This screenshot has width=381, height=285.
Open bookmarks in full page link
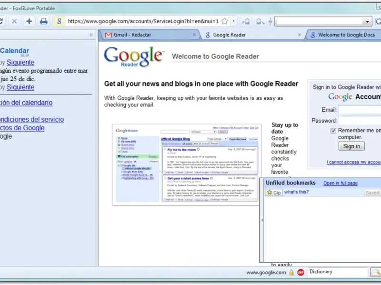[341, 183]
